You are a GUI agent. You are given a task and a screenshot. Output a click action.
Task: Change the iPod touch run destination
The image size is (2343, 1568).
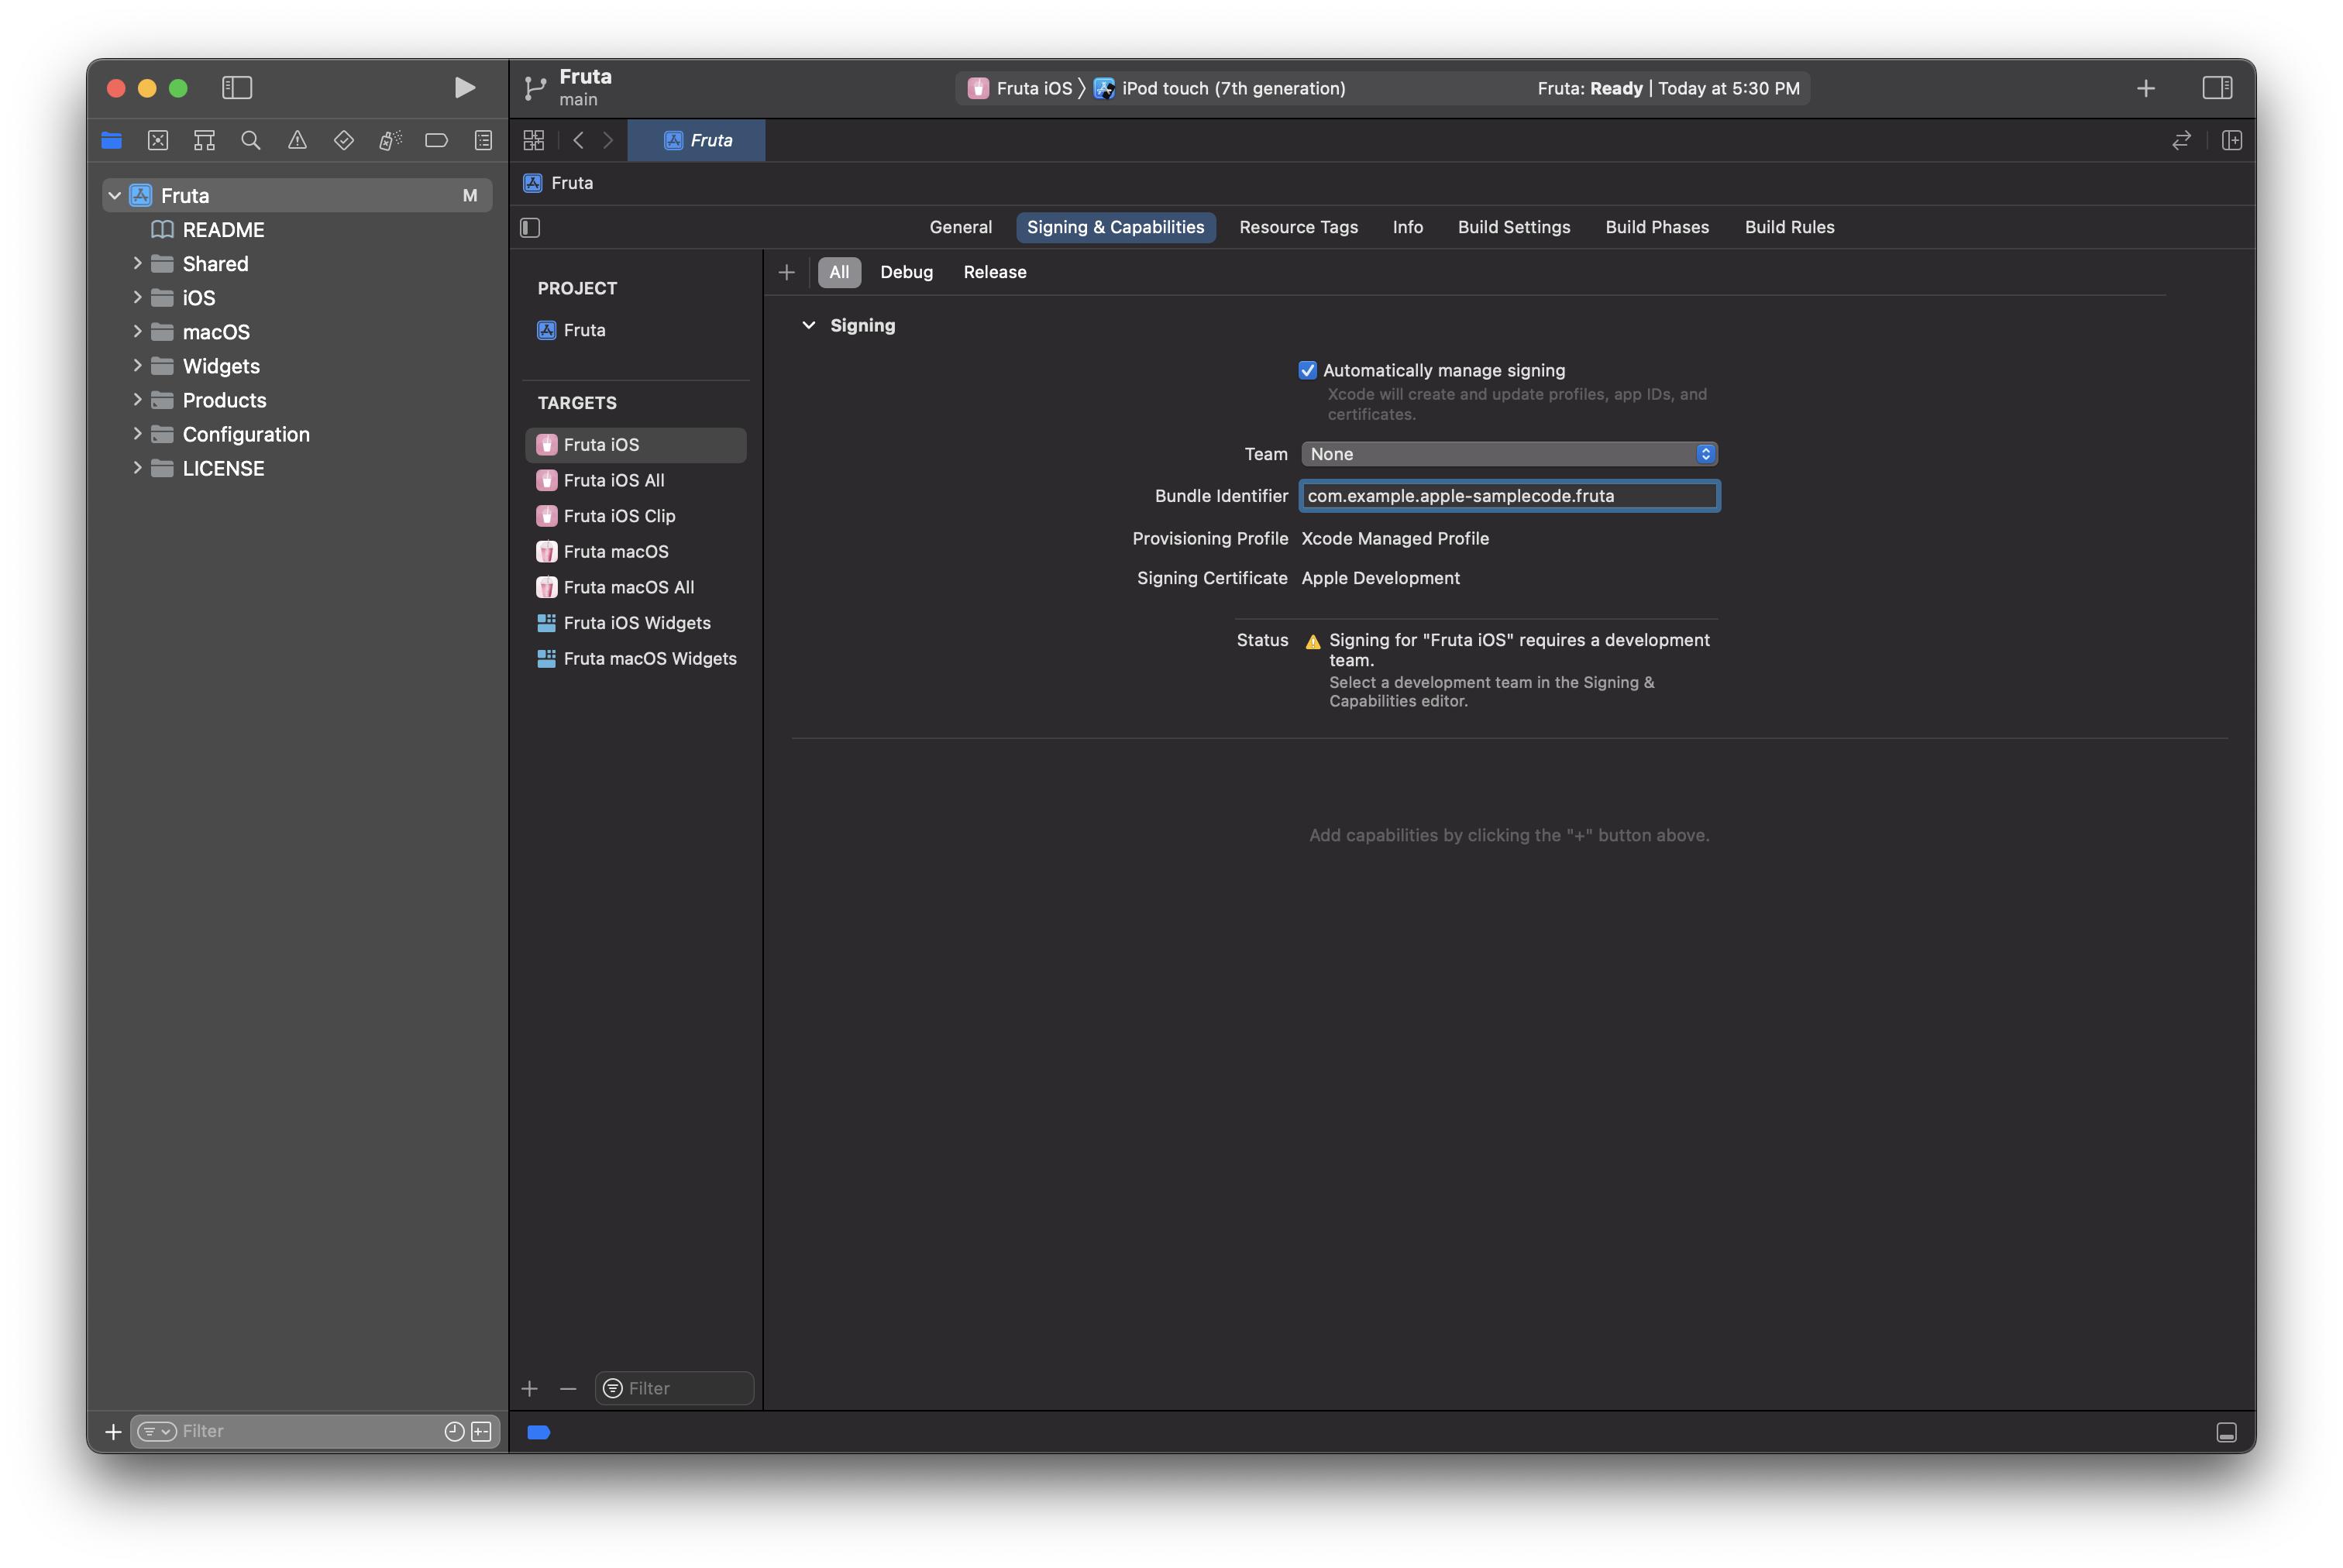[1219, 88]
